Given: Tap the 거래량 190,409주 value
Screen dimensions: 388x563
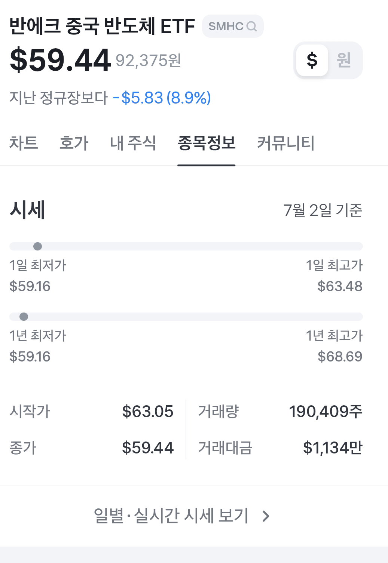Looking at the screenshot, I should [326, 412].
